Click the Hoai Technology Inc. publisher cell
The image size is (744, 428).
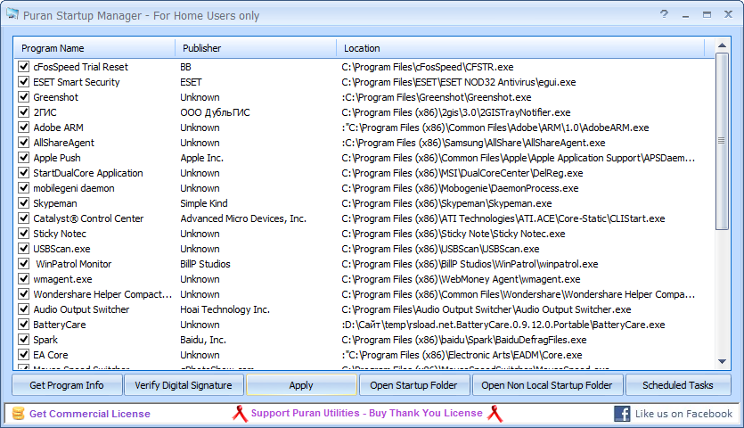click(225, 309)
